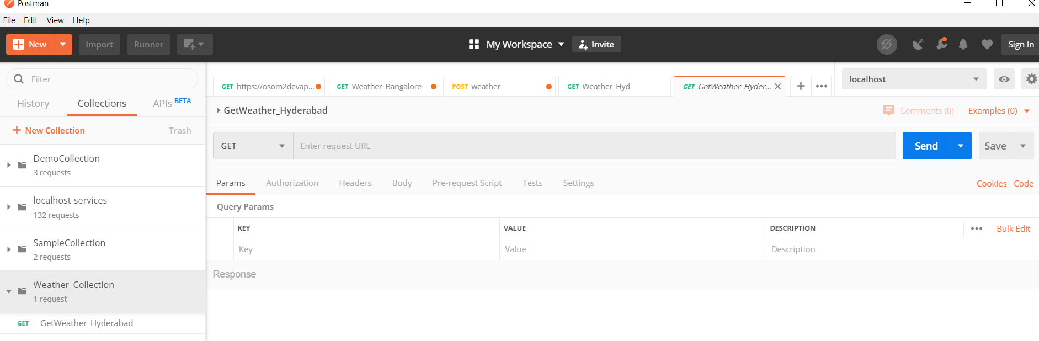
Task: Click the Comments speech bubble icon
Action: point(888,110)
